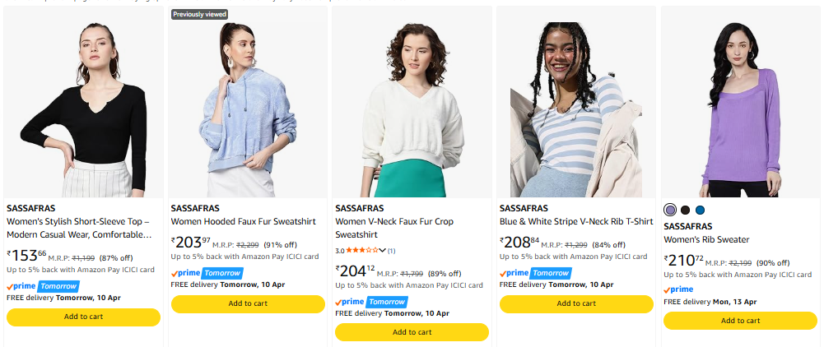Open the Women's Stylish Short-Sleeve Top title link
This screenshot has height=347, width=824.
(x=78, y=228)
